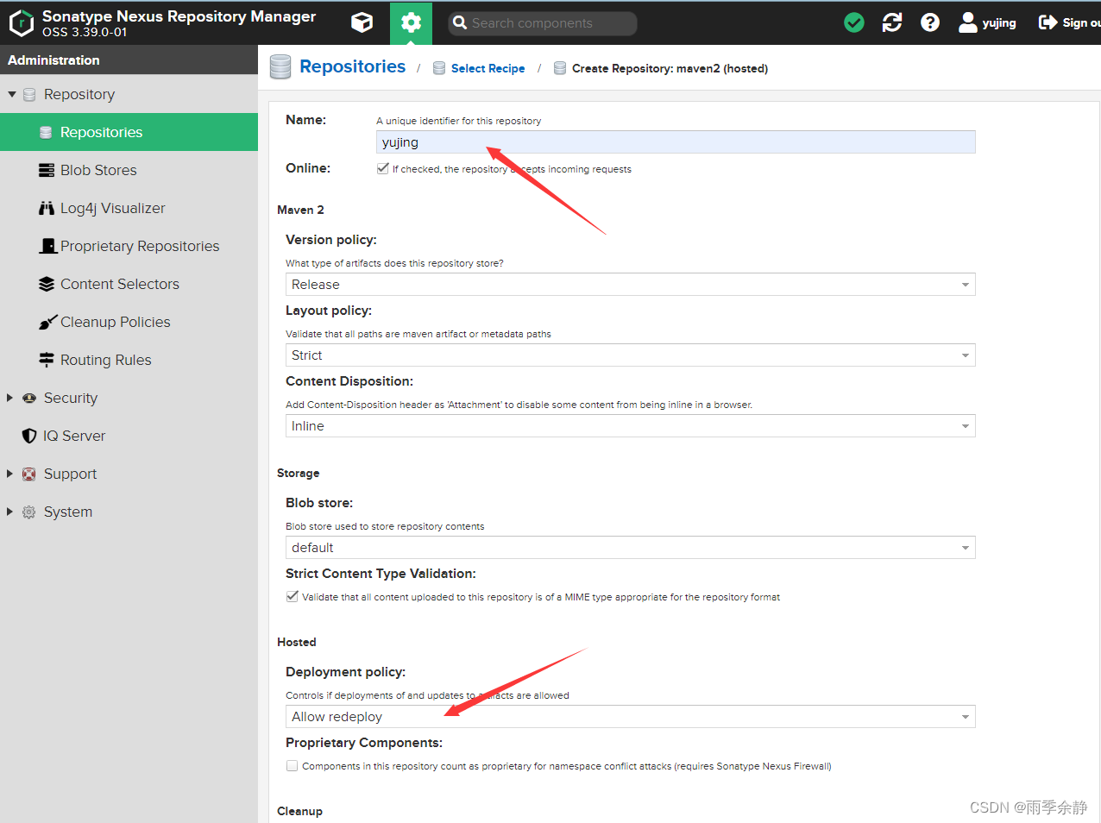Click the Blob Stores server icon
This screenshot has height=823, width=1101.
[x=47, y=170]
